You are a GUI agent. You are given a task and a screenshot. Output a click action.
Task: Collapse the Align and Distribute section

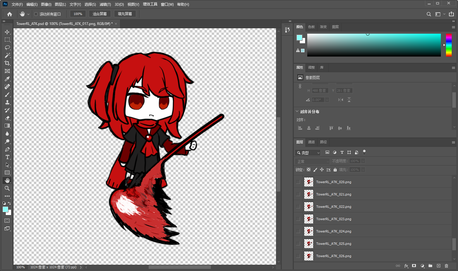click(297, 111)
